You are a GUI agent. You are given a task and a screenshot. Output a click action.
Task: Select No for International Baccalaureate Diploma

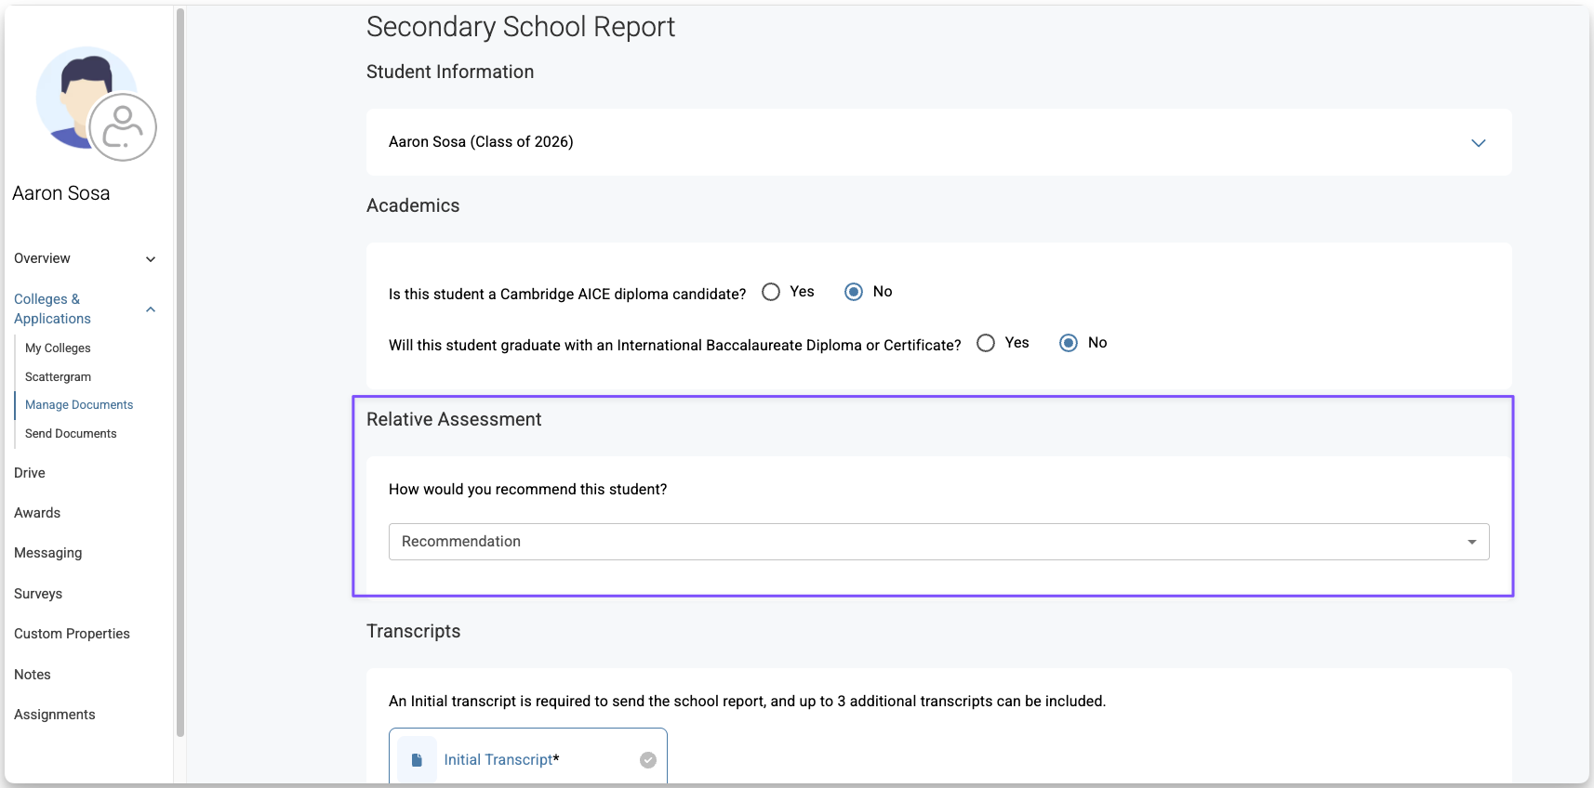click(1069, 343)
